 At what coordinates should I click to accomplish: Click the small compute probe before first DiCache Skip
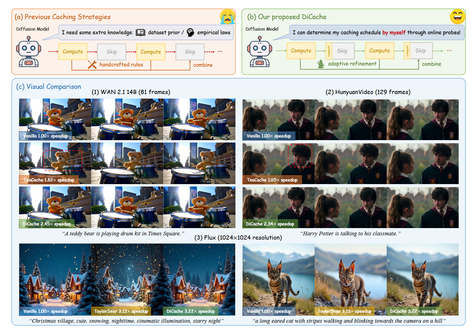(x=329, y=51)
